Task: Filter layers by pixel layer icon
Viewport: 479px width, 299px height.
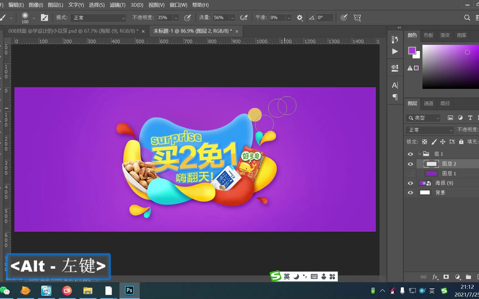Action: [x=450, y=118]
